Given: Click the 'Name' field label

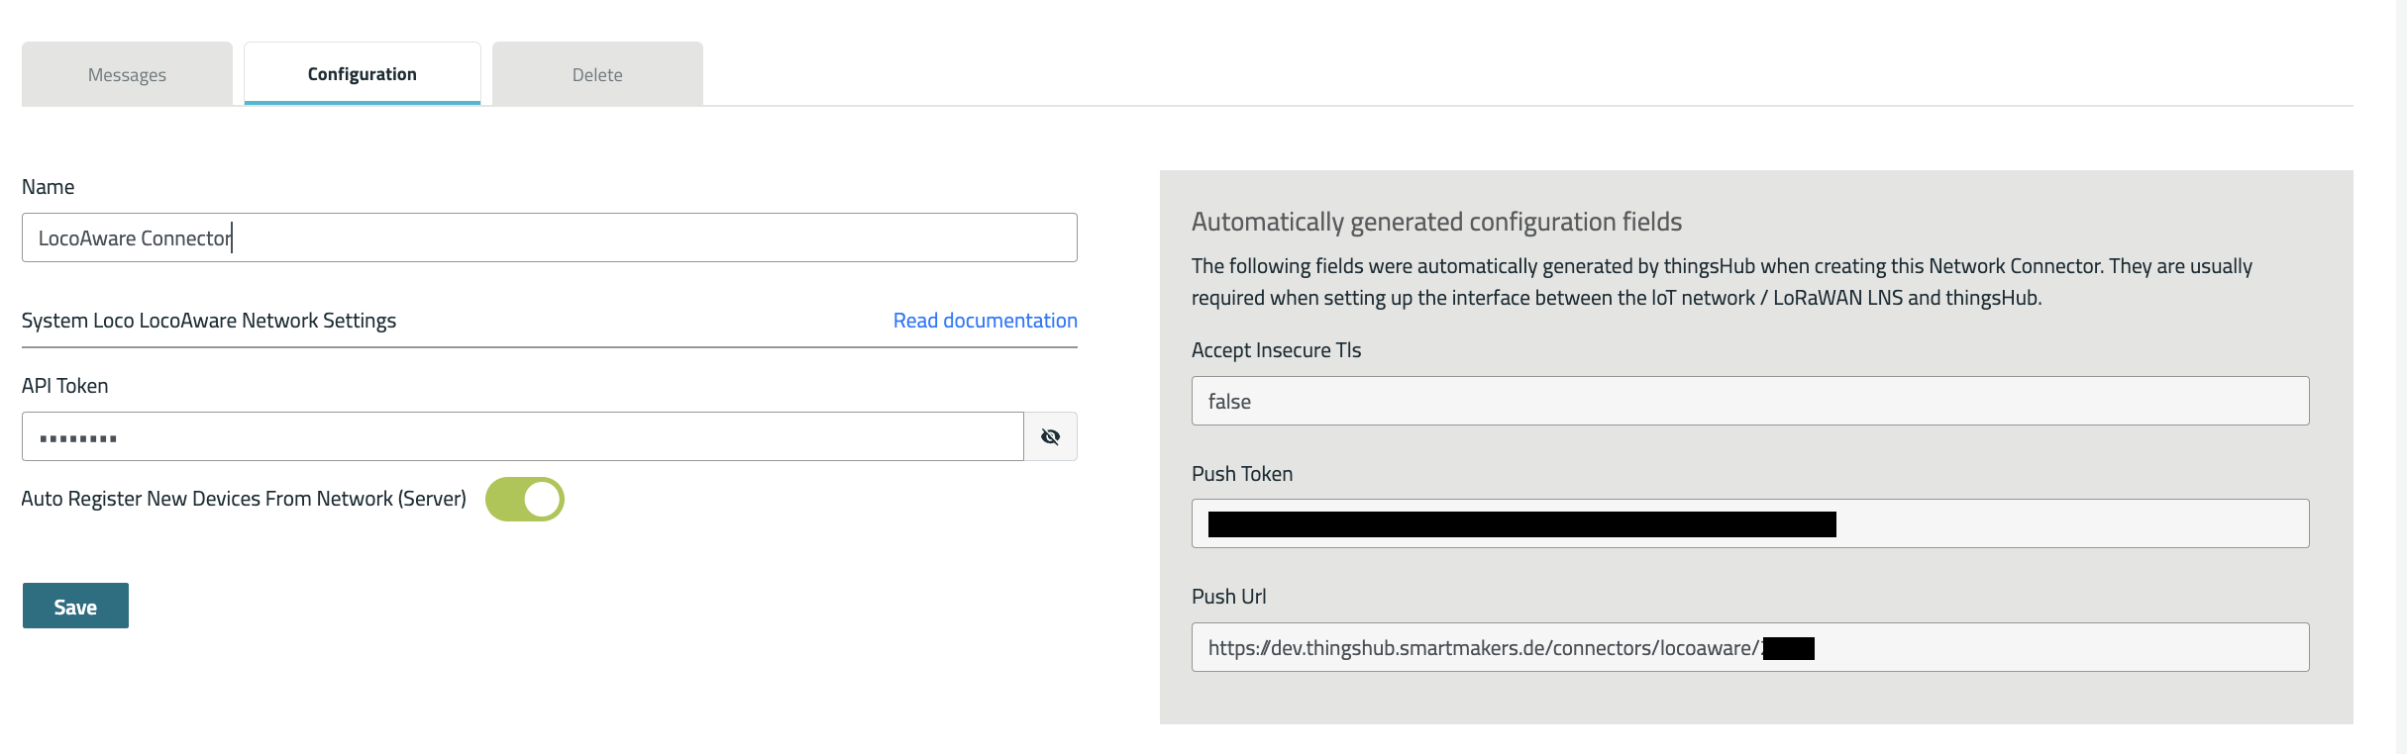Looking at the screenshot, I should [x=49, y=187].
